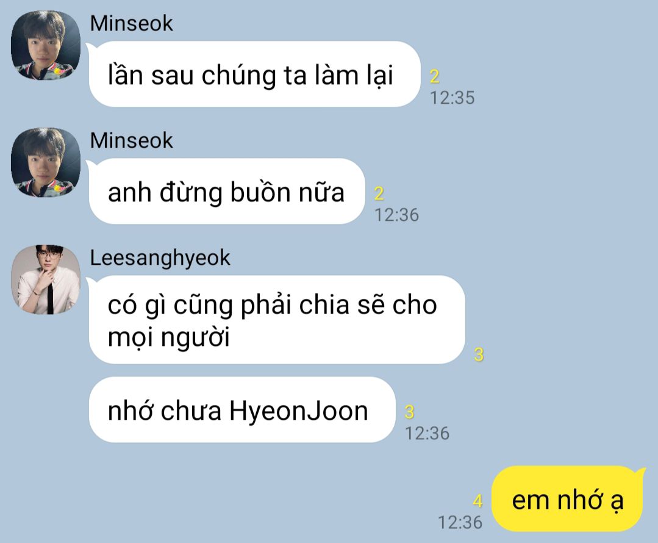Open Leesanghyeok's profile picture
This screenshot has width=658, height=543.
click(45, 279)
